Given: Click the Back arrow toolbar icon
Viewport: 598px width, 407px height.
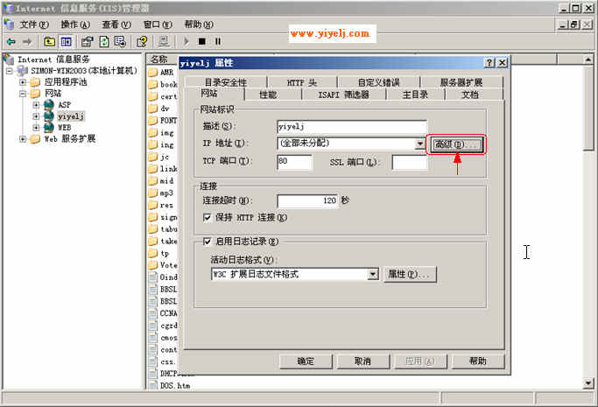Looking at the screenshot, I should pos(11,41).
